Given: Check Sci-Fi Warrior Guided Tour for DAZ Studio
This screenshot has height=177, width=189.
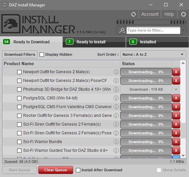Looking at the screenshot, I should pos(19,150).
